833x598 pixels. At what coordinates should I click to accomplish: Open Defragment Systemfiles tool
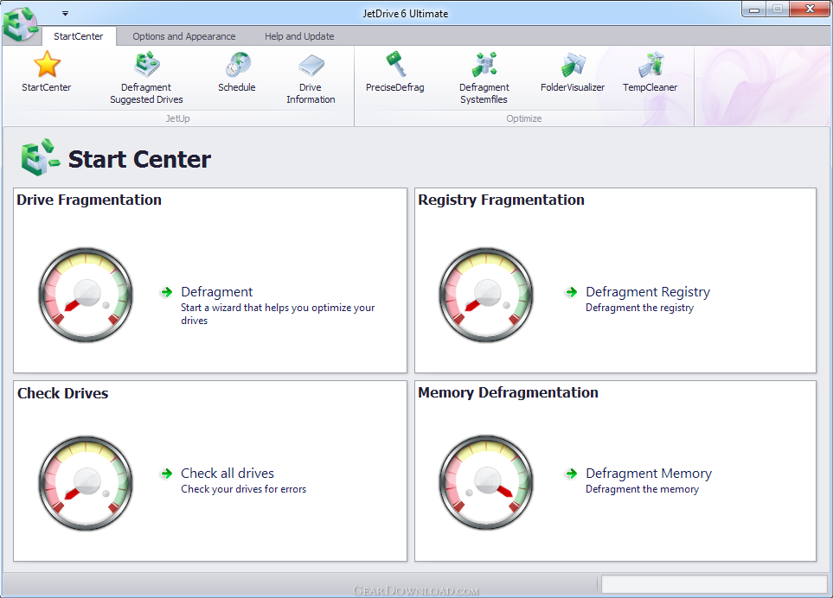pyautogui.click(x=484, y=78)
